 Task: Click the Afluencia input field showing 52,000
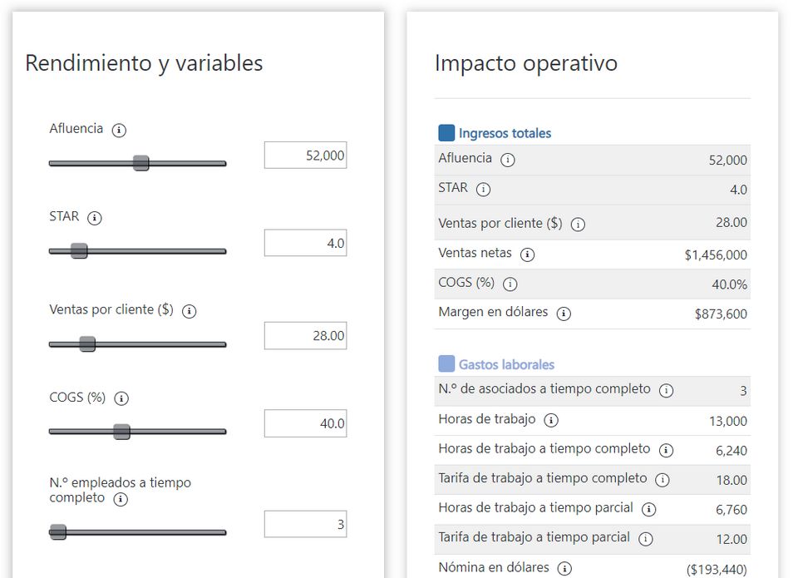pyautogui.click(x=305, y=156)
